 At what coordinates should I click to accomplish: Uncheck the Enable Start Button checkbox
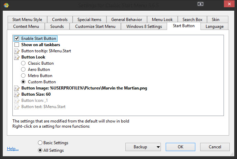point(17,39)
